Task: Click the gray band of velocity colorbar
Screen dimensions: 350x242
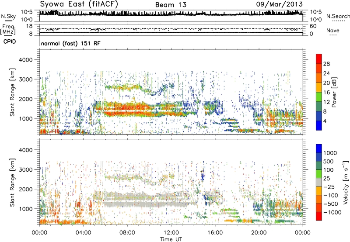Action: (319, 182)
